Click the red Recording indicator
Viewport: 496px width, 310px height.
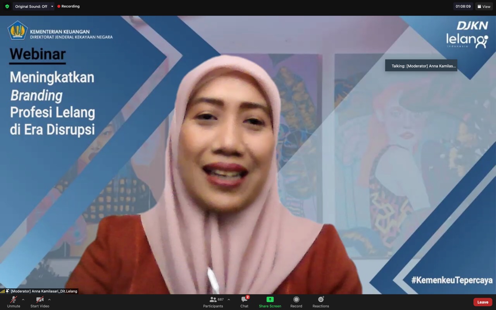click(x=69, y=7)
